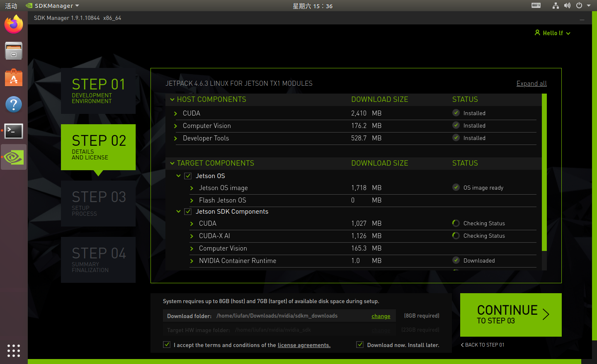Screen dimensions: 597x364
Task: Expand the target CUDA row
Action: [192, 224]
